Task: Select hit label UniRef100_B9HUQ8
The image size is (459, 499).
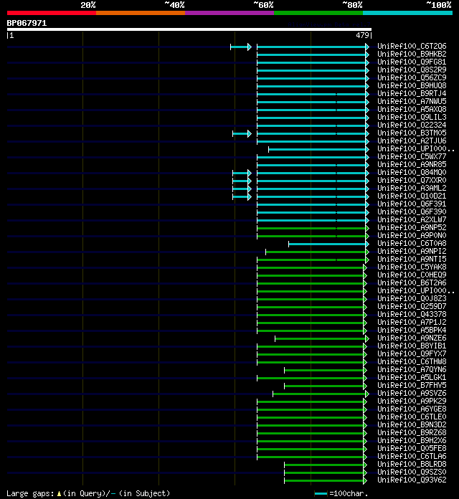Action: [412, 85]
